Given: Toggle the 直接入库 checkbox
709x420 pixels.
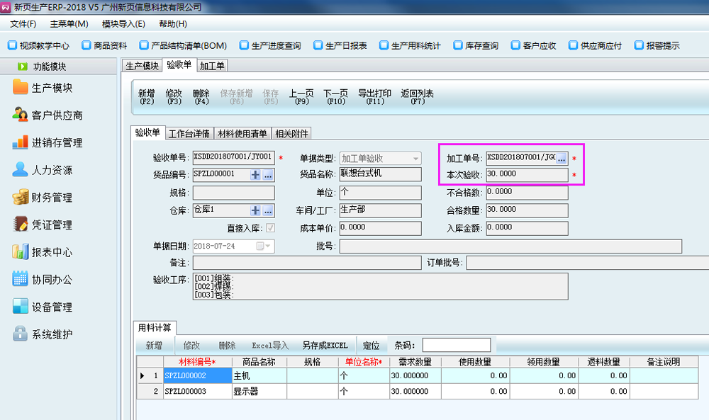Looking at the screenshot, I should click(x=270, y=228).
